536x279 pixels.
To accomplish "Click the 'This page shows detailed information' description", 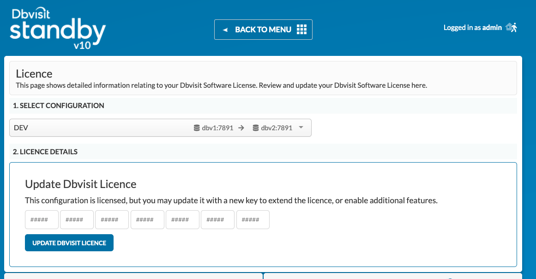I will [222, 85].
